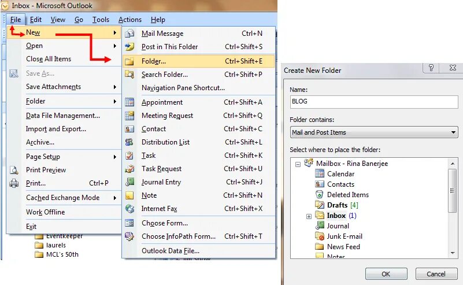463x285 pixels.
Task: Expand the Inbox node in folder tree
Action: click(x=309, y=216)
